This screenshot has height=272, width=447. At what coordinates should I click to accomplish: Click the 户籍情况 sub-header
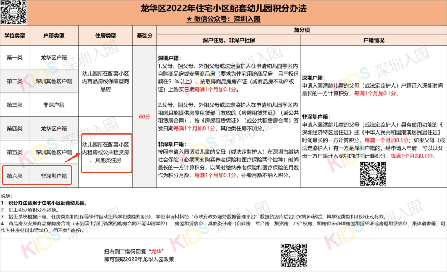[x=374, y=40]
